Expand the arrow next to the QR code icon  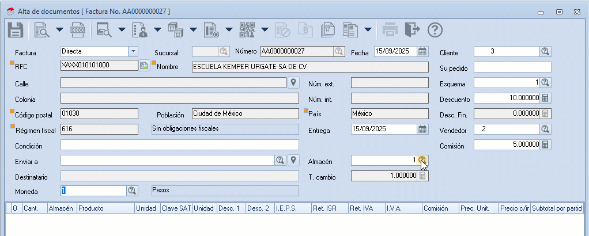(265, 29)
